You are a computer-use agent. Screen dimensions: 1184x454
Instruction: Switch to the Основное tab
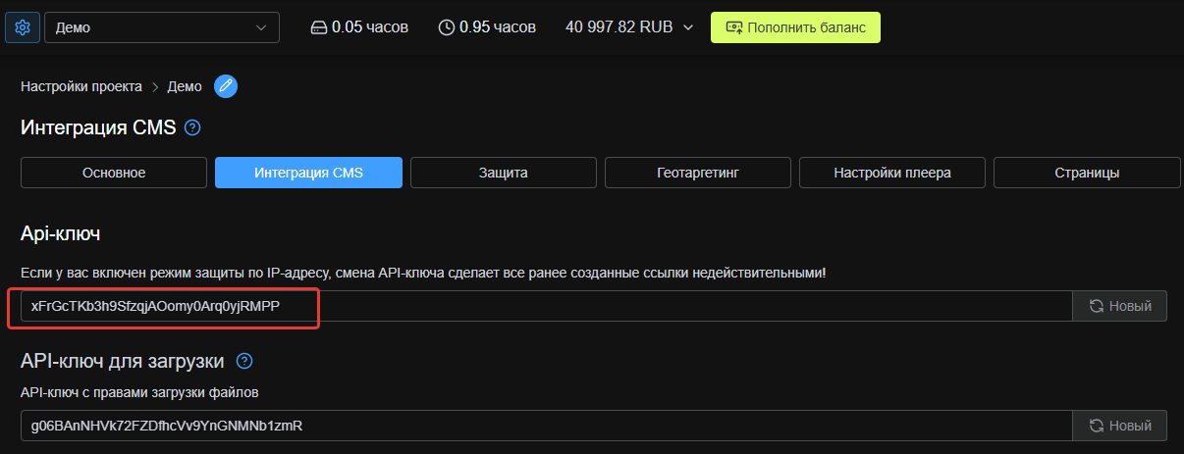pos(114,173)
